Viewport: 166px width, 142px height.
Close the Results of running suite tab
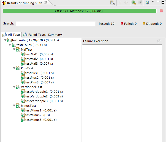coord(46,3)
